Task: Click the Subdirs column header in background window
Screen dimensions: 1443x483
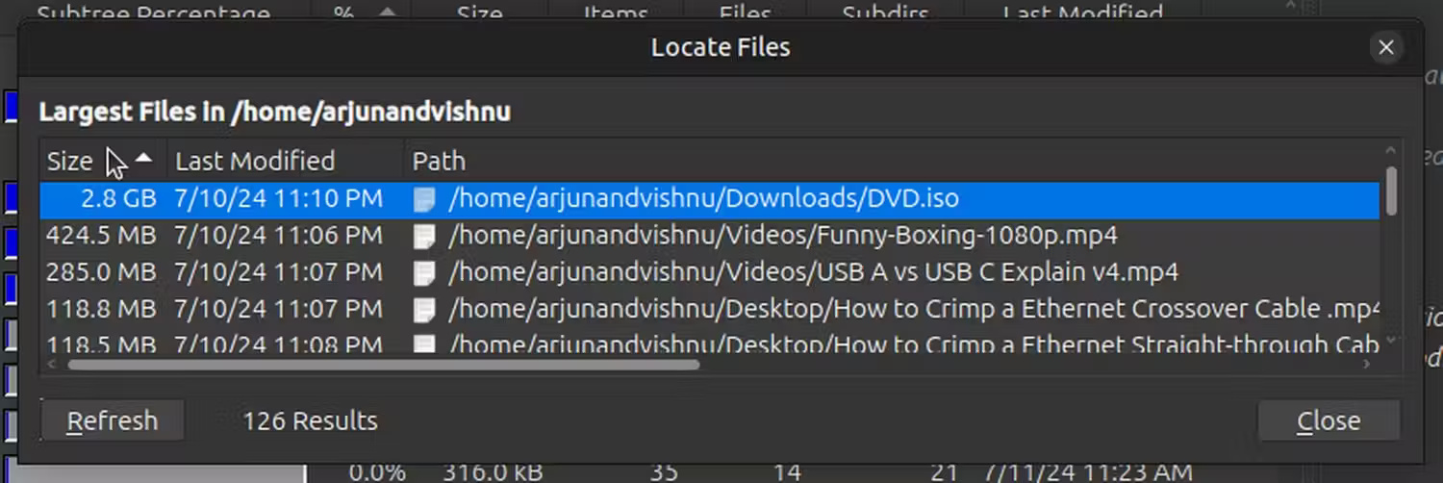Action: 885,13
